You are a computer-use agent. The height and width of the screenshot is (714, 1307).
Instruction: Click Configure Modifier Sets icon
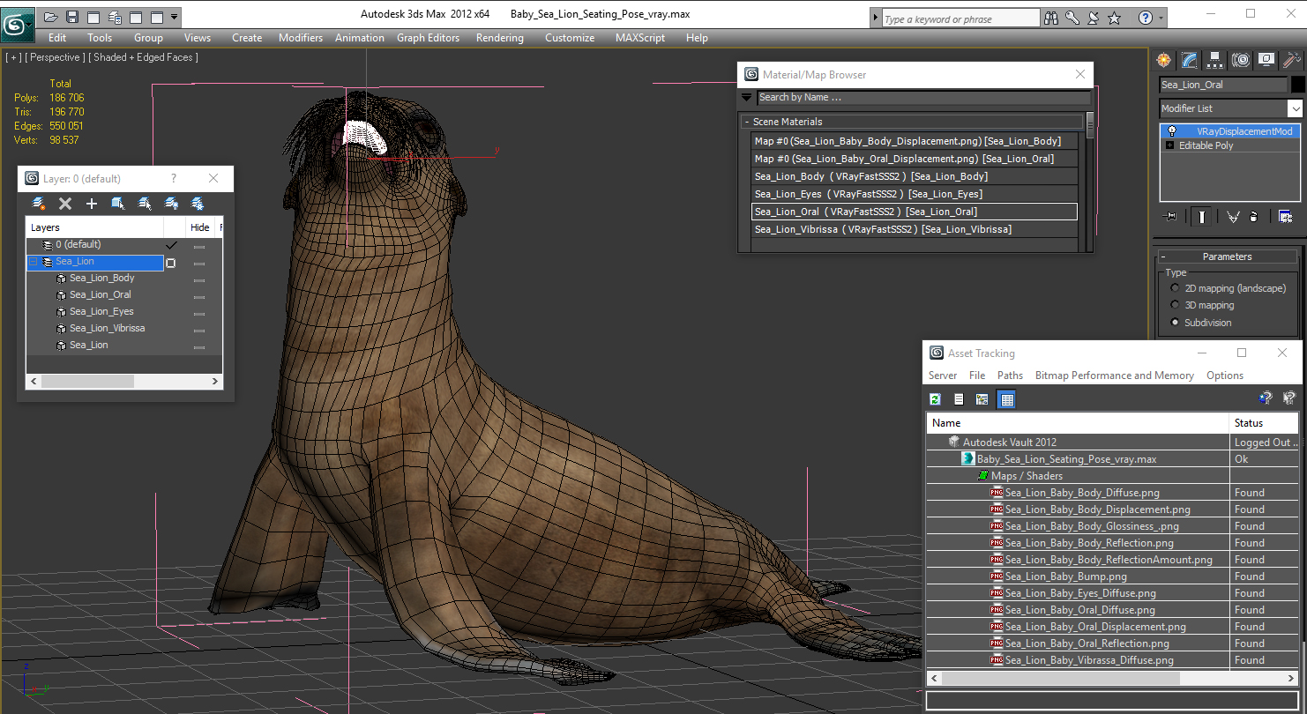click(1285, 217)
